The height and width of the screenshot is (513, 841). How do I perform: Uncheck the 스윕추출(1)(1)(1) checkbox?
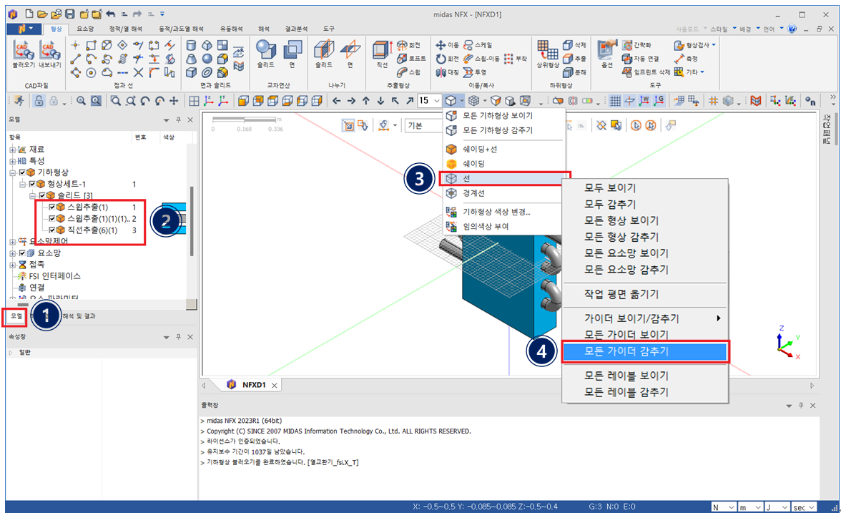pyautogui.click(x=51, y=218)
